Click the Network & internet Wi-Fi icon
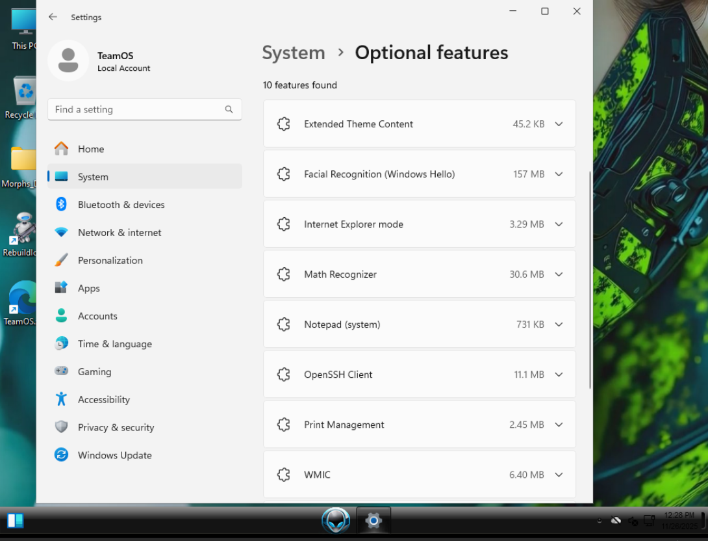 [x=61, y=232]
